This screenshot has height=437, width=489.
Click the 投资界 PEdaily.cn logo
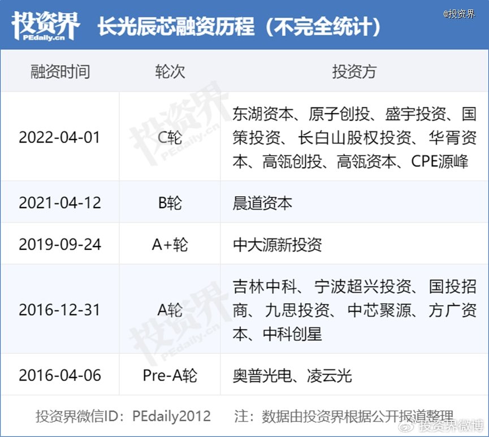coord(46,26)
